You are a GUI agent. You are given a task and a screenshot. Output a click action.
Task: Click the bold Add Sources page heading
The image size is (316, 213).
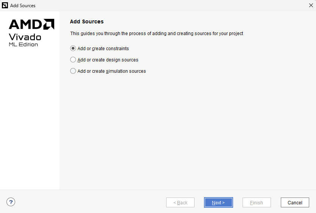87,21
